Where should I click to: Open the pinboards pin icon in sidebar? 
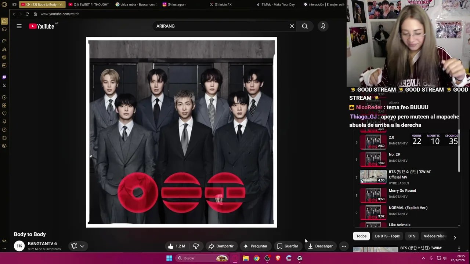click(x=4, y=122)
